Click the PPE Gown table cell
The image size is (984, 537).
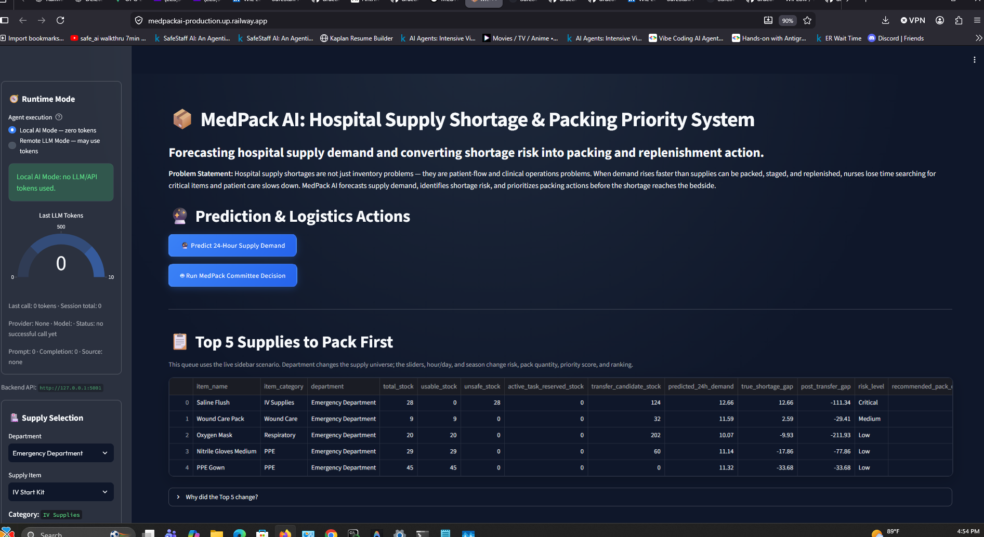pos(226,467)
